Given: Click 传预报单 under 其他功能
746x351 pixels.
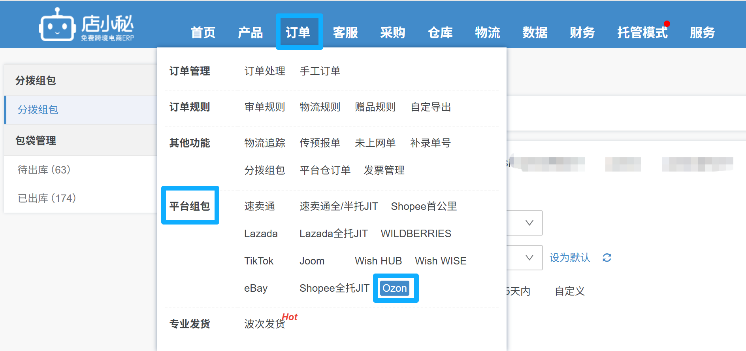Looking at the screenshot, I should [320, 143].
